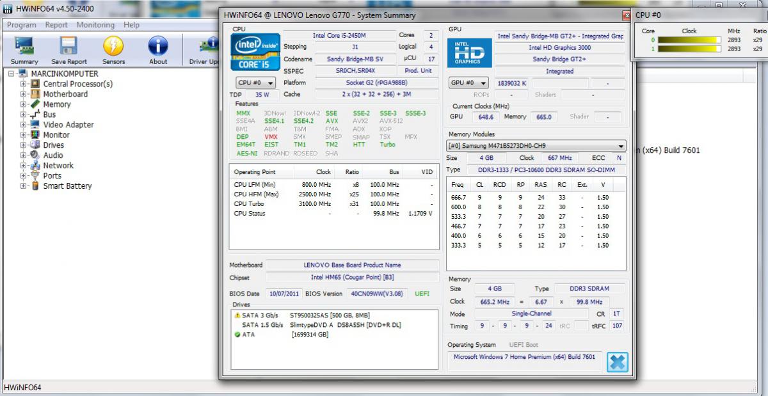The width and height of the screenshot is (768, 396).
Task: Expand the Ports tree node
Action: pos(24,176)
